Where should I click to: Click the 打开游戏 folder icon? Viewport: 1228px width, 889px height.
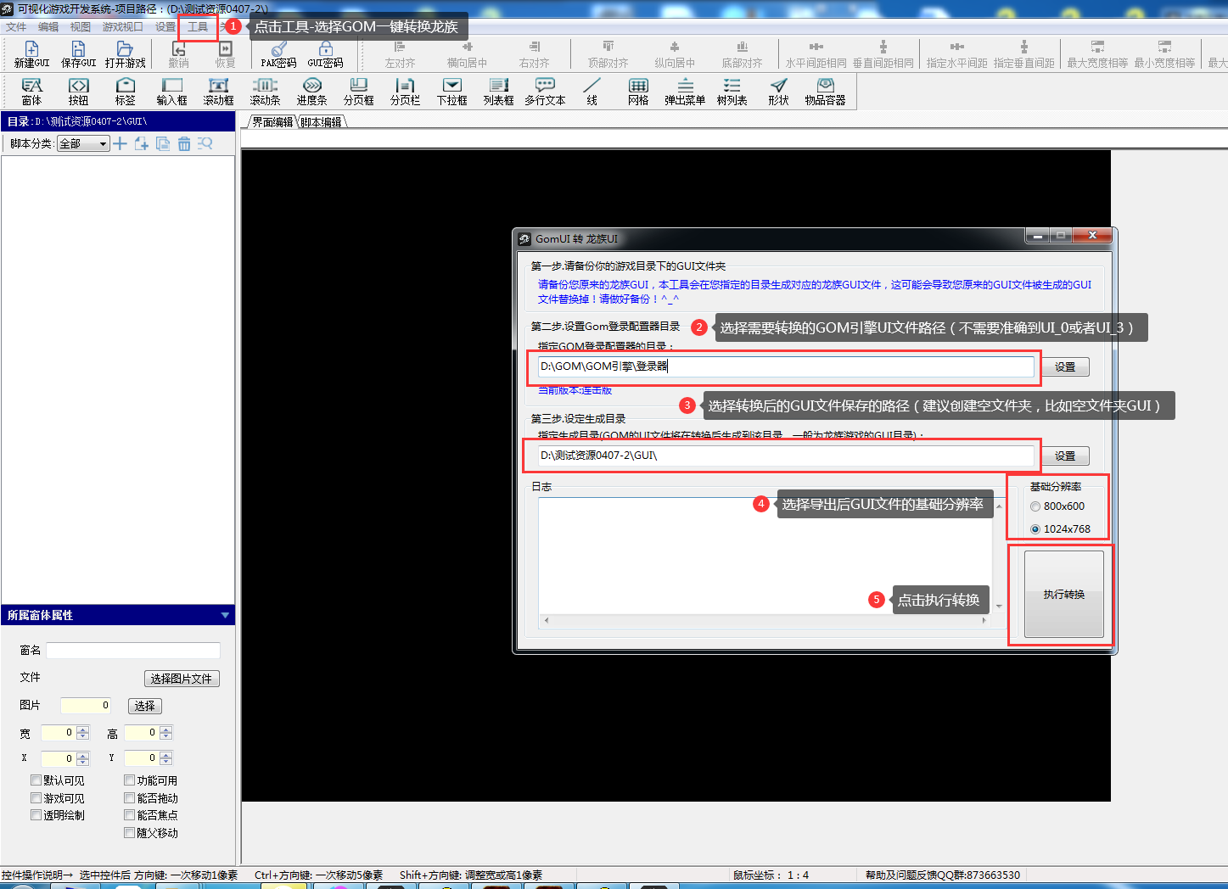click(125, 54)
